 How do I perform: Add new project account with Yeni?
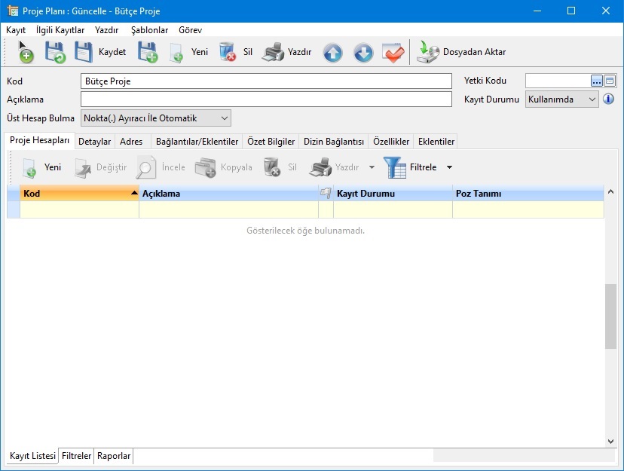pos(42,167)
